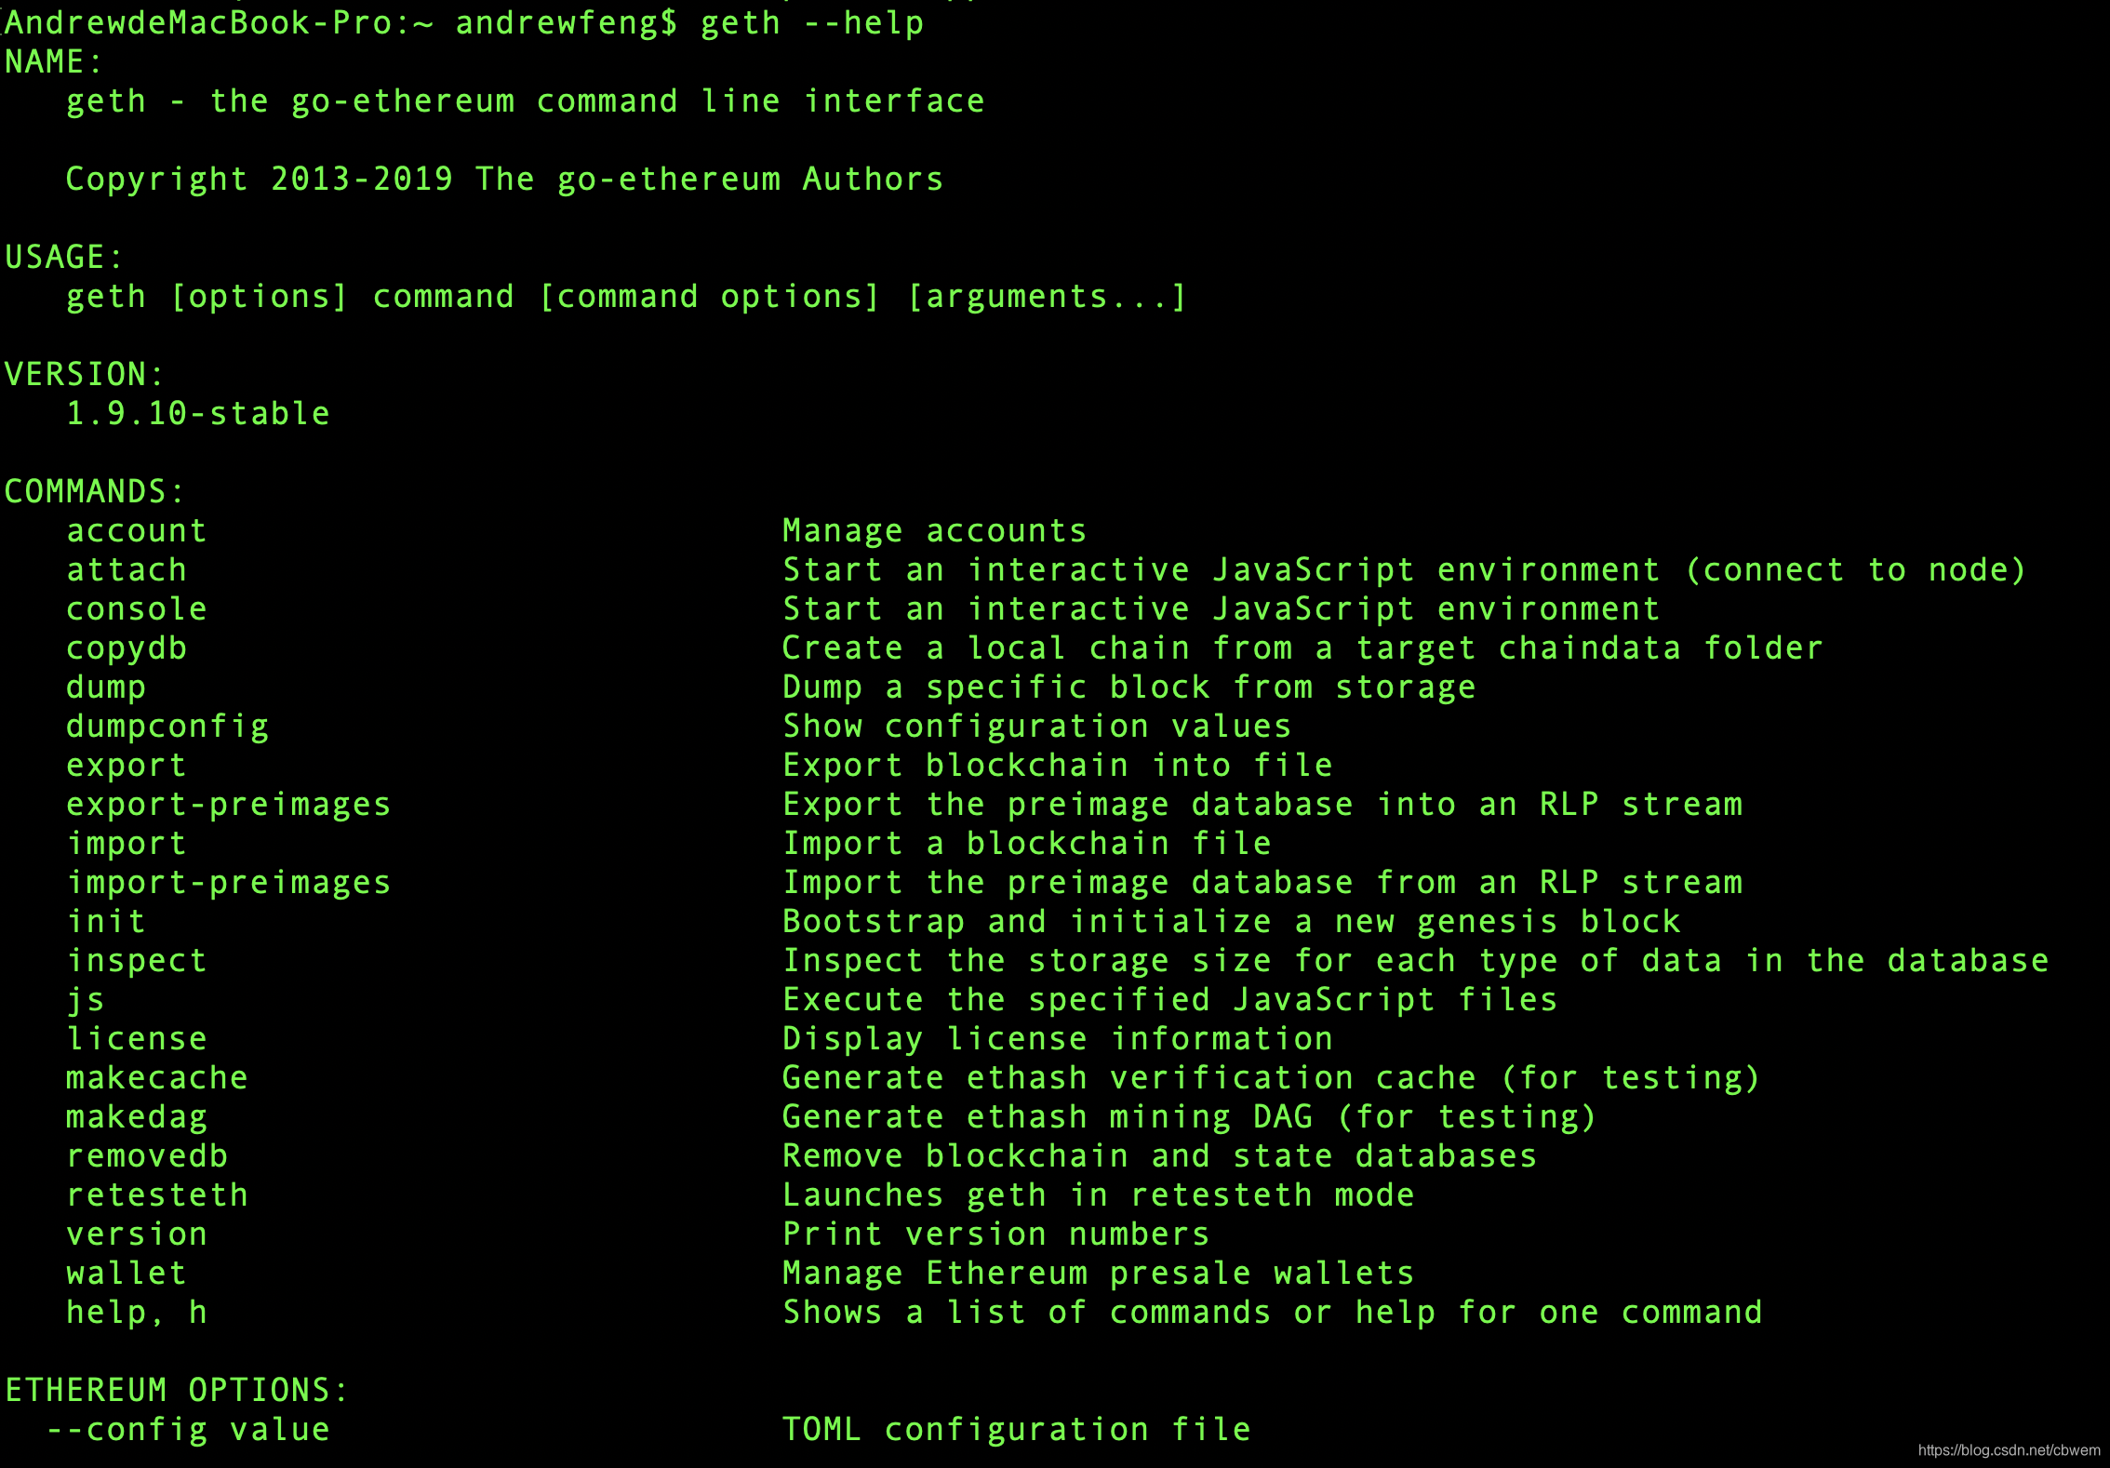Click the 'makecache' command text

click(157, 1077)
